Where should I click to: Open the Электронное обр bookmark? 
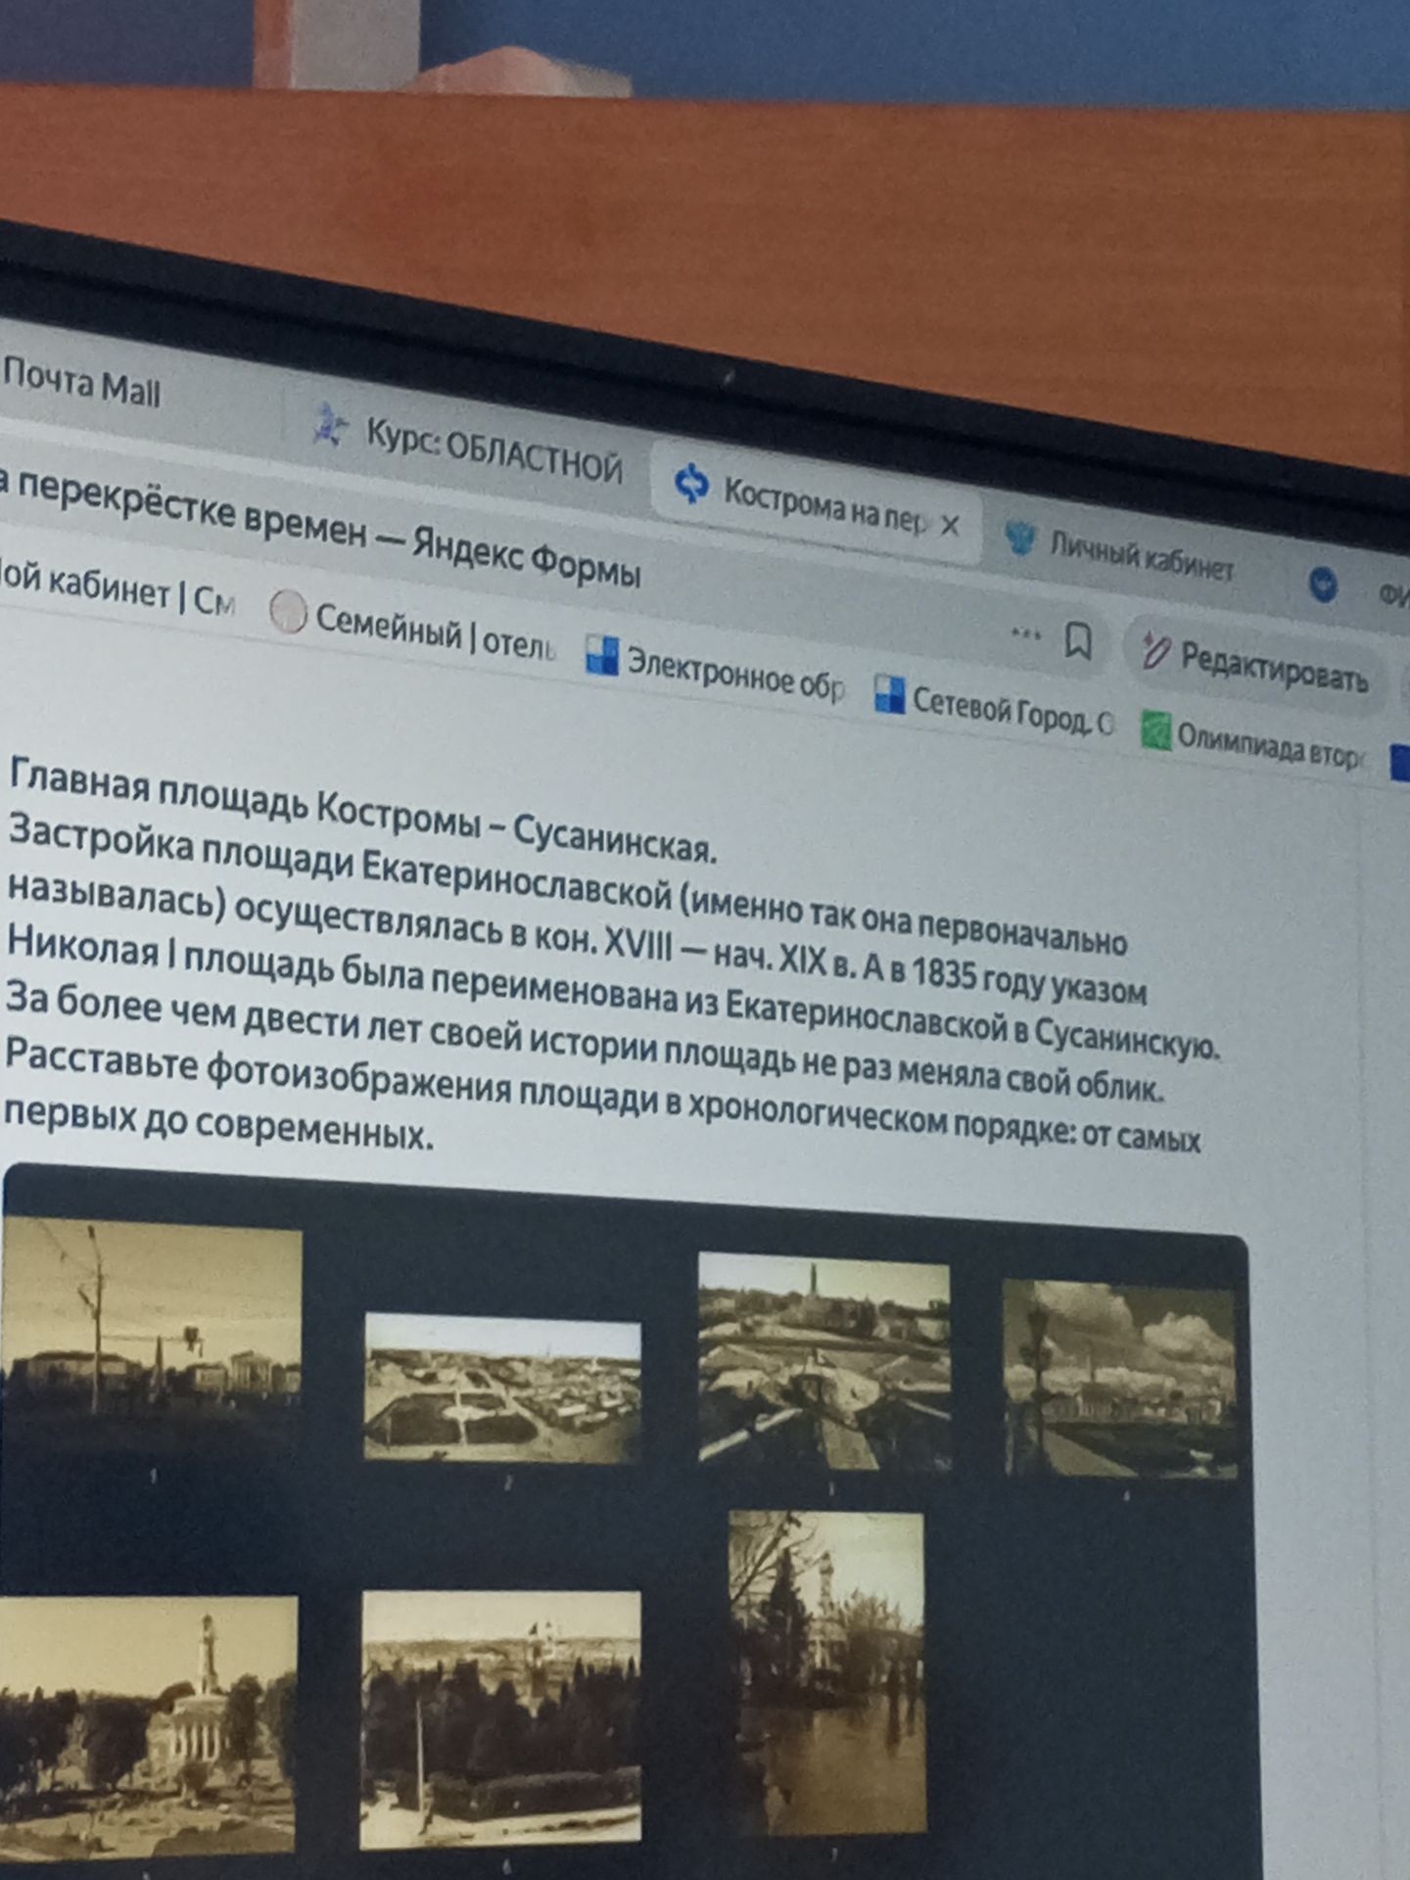715,671
